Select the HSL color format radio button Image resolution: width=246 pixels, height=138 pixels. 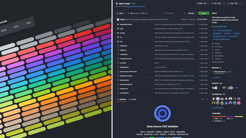tap(23, 24)
